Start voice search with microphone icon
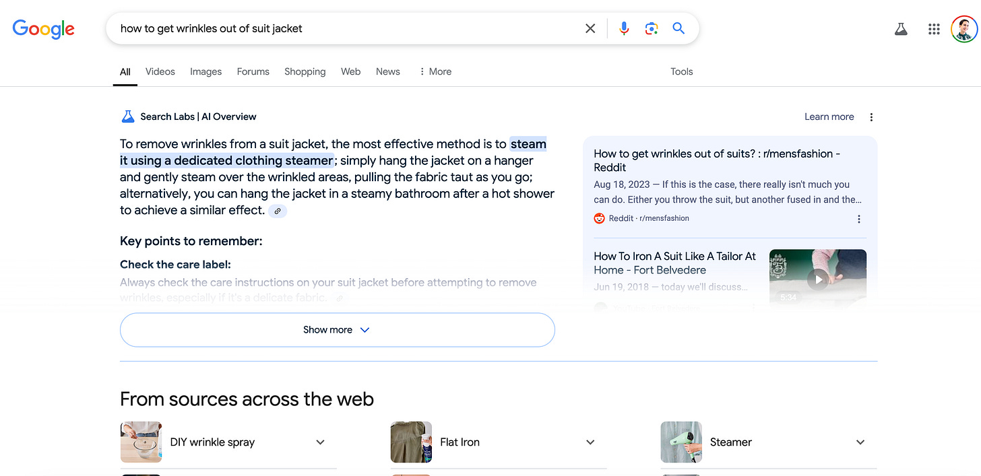Screen dimensions: 981x476 click(x=624, y=28)
